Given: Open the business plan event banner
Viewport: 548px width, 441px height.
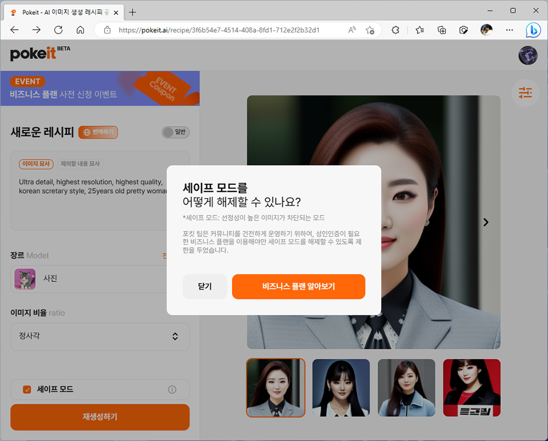Looking at the screenshot, I should [100, 88].
